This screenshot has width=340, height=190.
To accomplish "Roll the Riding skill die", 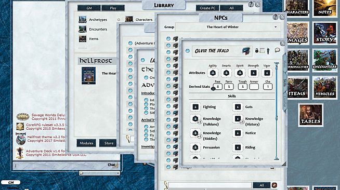I will (238, 147).
